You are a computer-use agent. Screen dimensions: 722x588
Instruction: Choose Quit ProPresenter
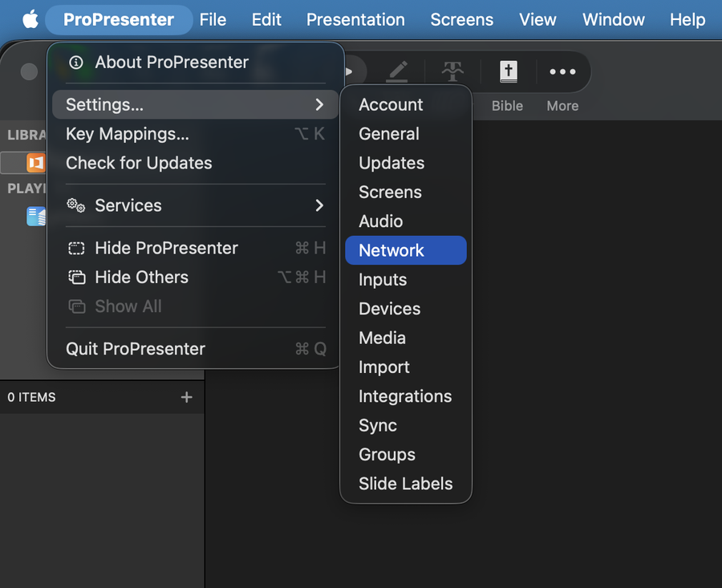coord(196,349)
